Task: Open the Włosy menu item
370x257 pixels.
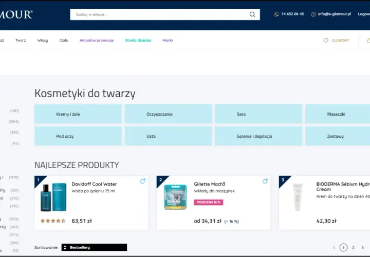Action: pyautogui.click(x=43, y=41)
